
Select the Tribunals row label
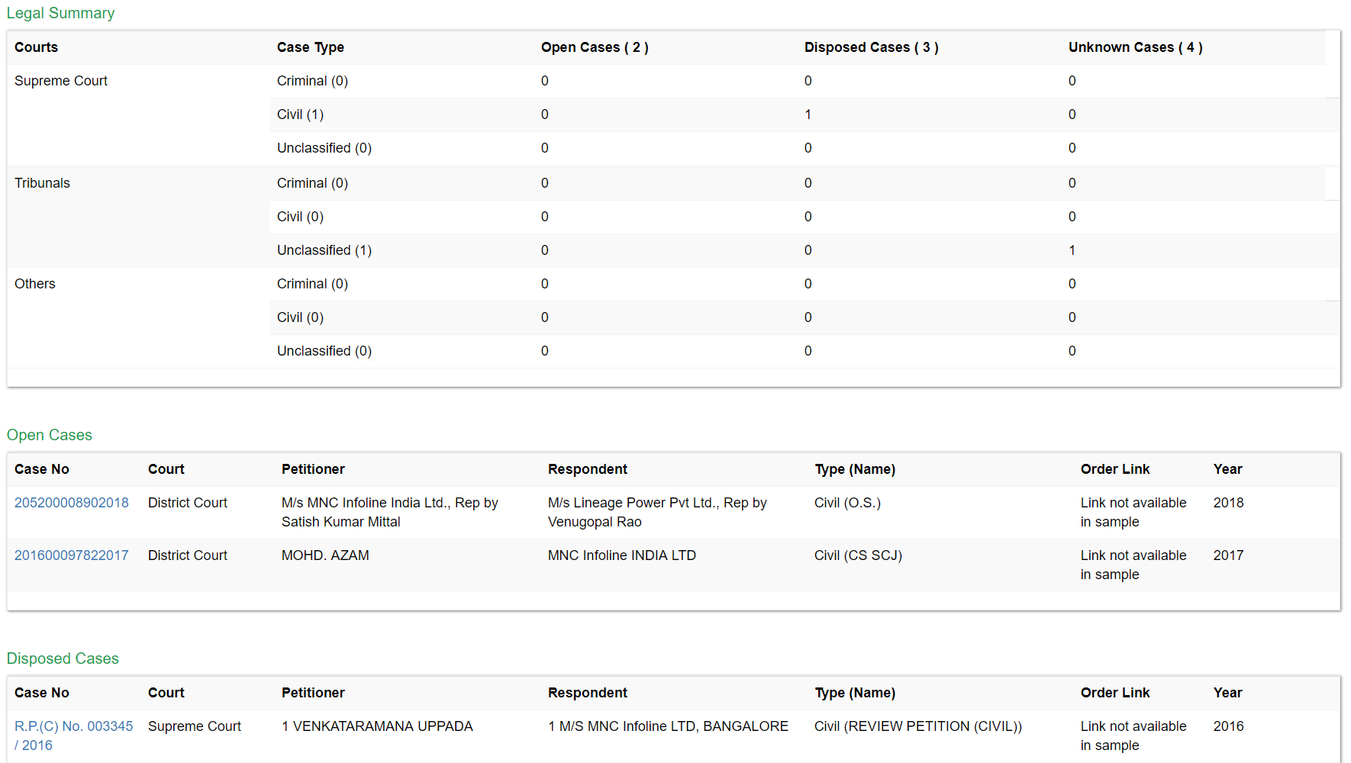(x=42, y=183)
